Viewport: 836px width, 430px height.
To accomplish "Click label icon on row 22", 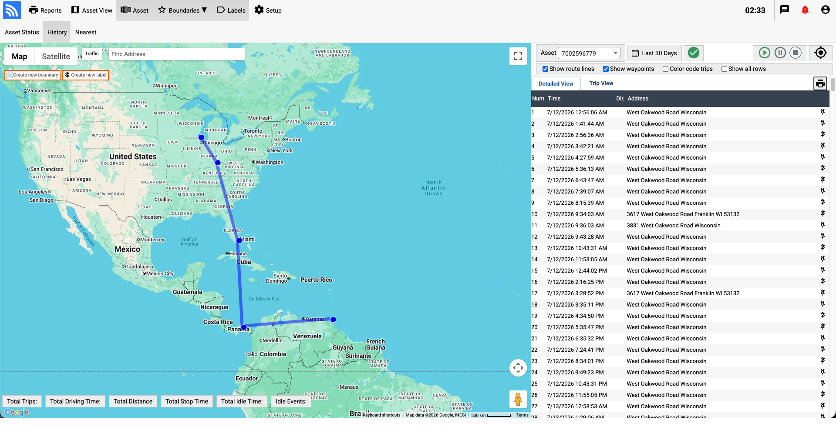I will [823, 349].
